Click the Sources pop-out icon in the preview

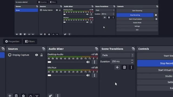(61, 6)
